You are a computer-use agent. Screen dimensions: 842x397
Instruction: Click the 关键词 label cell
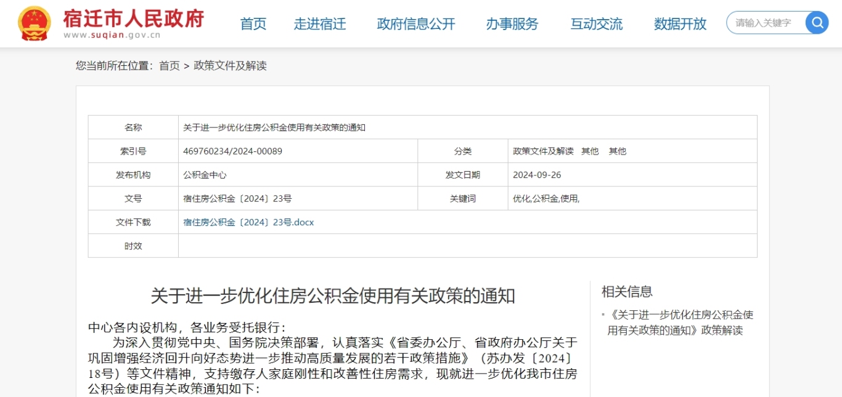pyautogui.click(x=463, y=199)
